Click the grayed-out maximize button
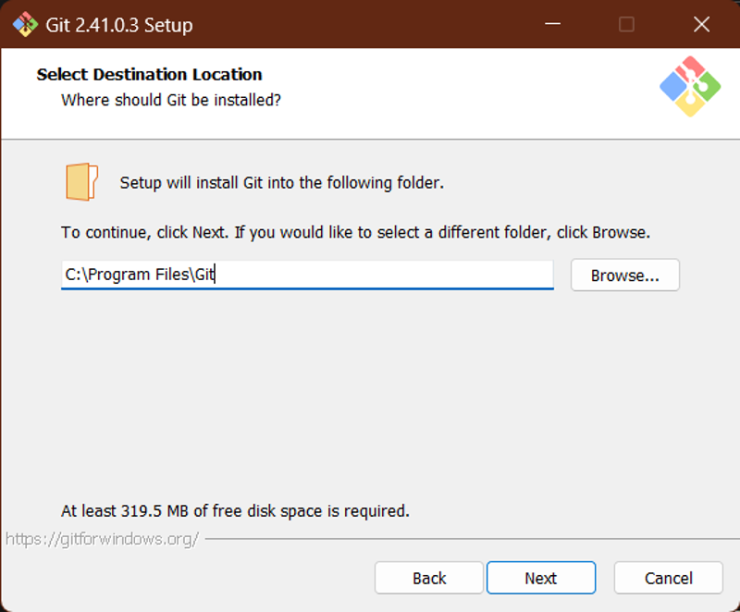Image resolution: width=740 pixels, height=612 pixels. 626,24
